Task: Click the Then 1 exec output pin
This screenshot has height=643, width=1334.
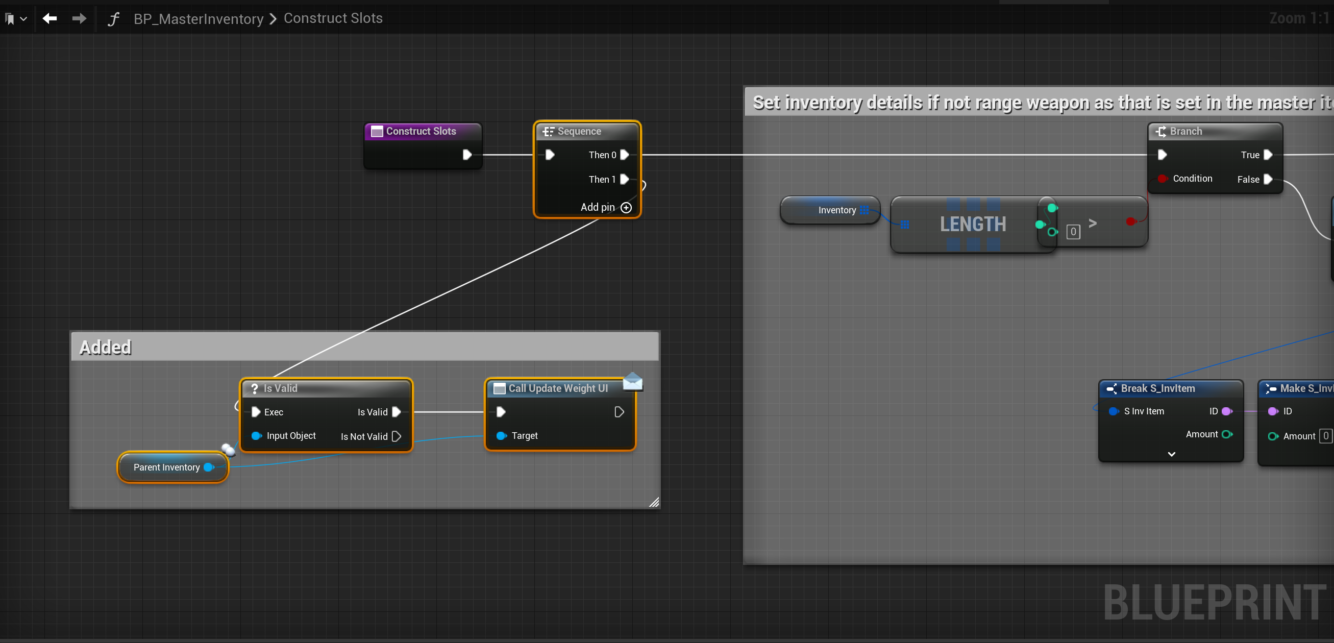Action: click(x=625, y=179)
